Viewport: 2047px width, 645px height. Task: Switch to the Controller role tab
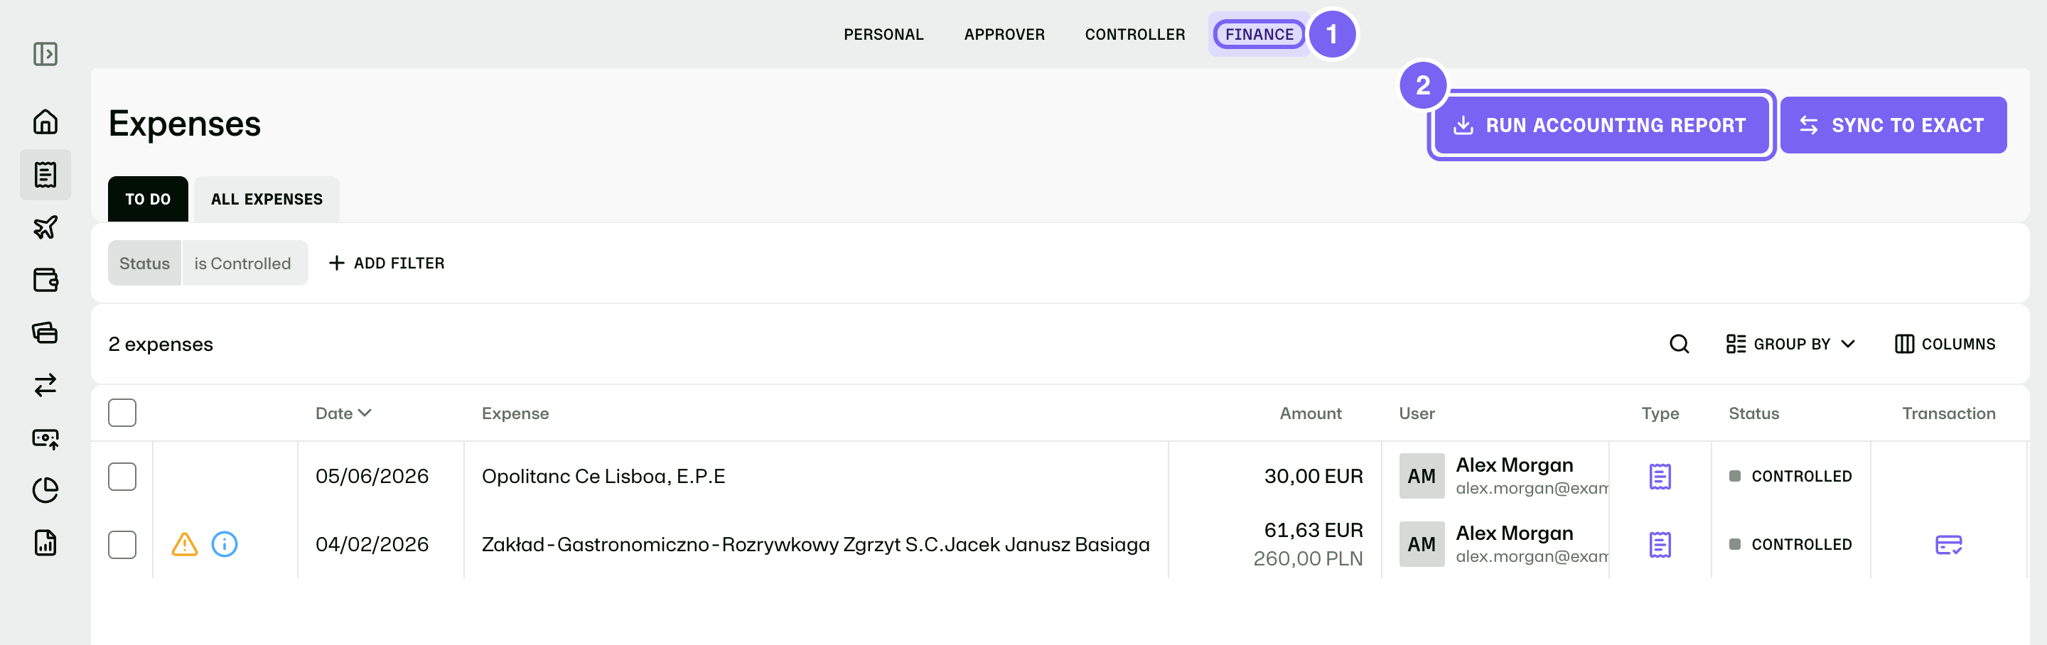coord(1135,34)
